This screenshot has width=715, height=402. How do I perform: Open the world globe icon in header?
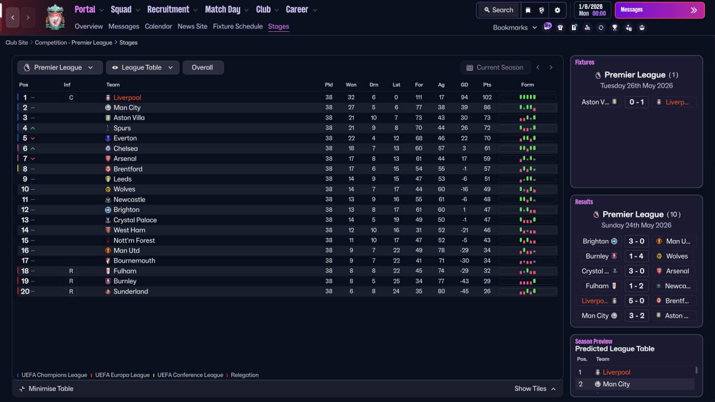(x=542, y=10)
